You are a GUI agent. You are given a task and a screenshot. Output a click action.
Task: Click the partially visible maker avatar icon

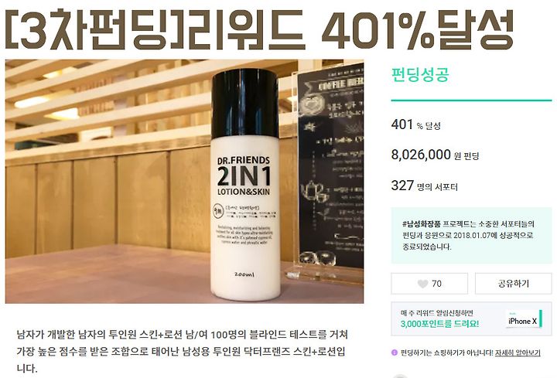tap(401, 376)
